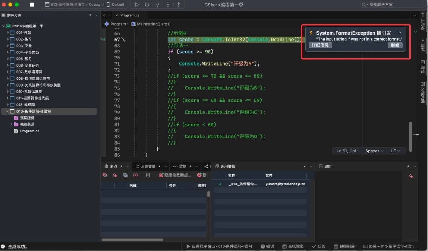Clear all breakpoints using the eraser icon
This screenshot has height=251, width=428.
[x=115, y=175]
